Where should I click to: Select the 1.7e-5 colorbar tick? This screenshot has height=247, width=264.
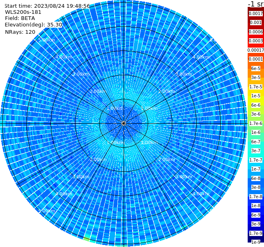[256, 87]
